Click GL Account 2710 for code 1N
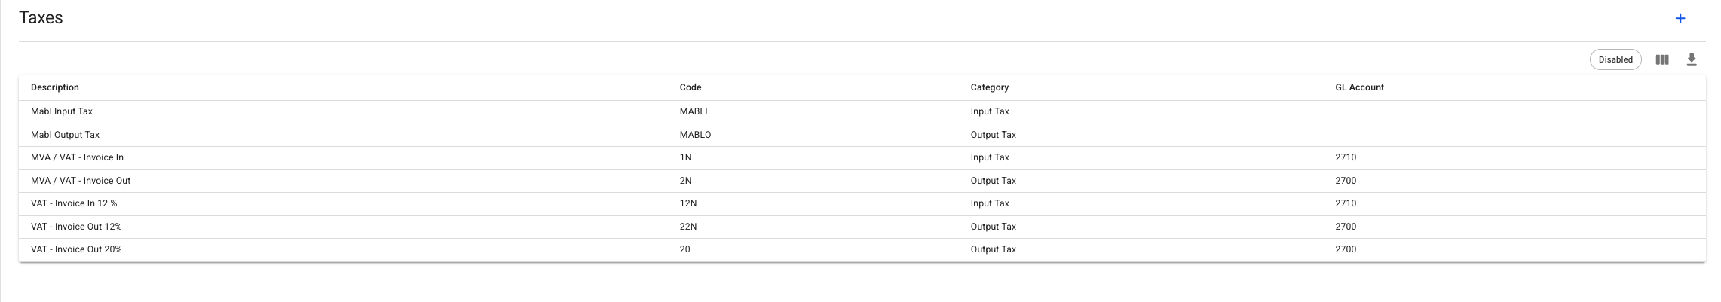This screenshot has width=1721, height=302. point(1346,157)
